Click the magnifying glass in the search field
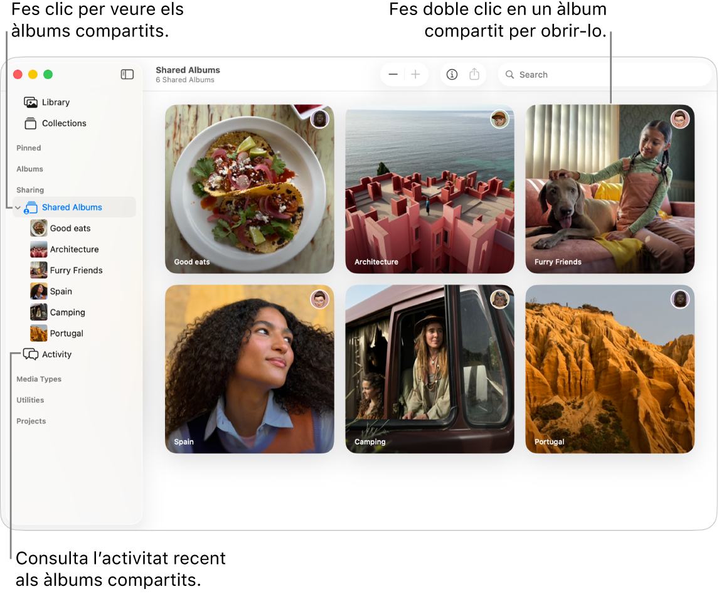This screenshot has height=594, width=719. [x=510, y=74]
